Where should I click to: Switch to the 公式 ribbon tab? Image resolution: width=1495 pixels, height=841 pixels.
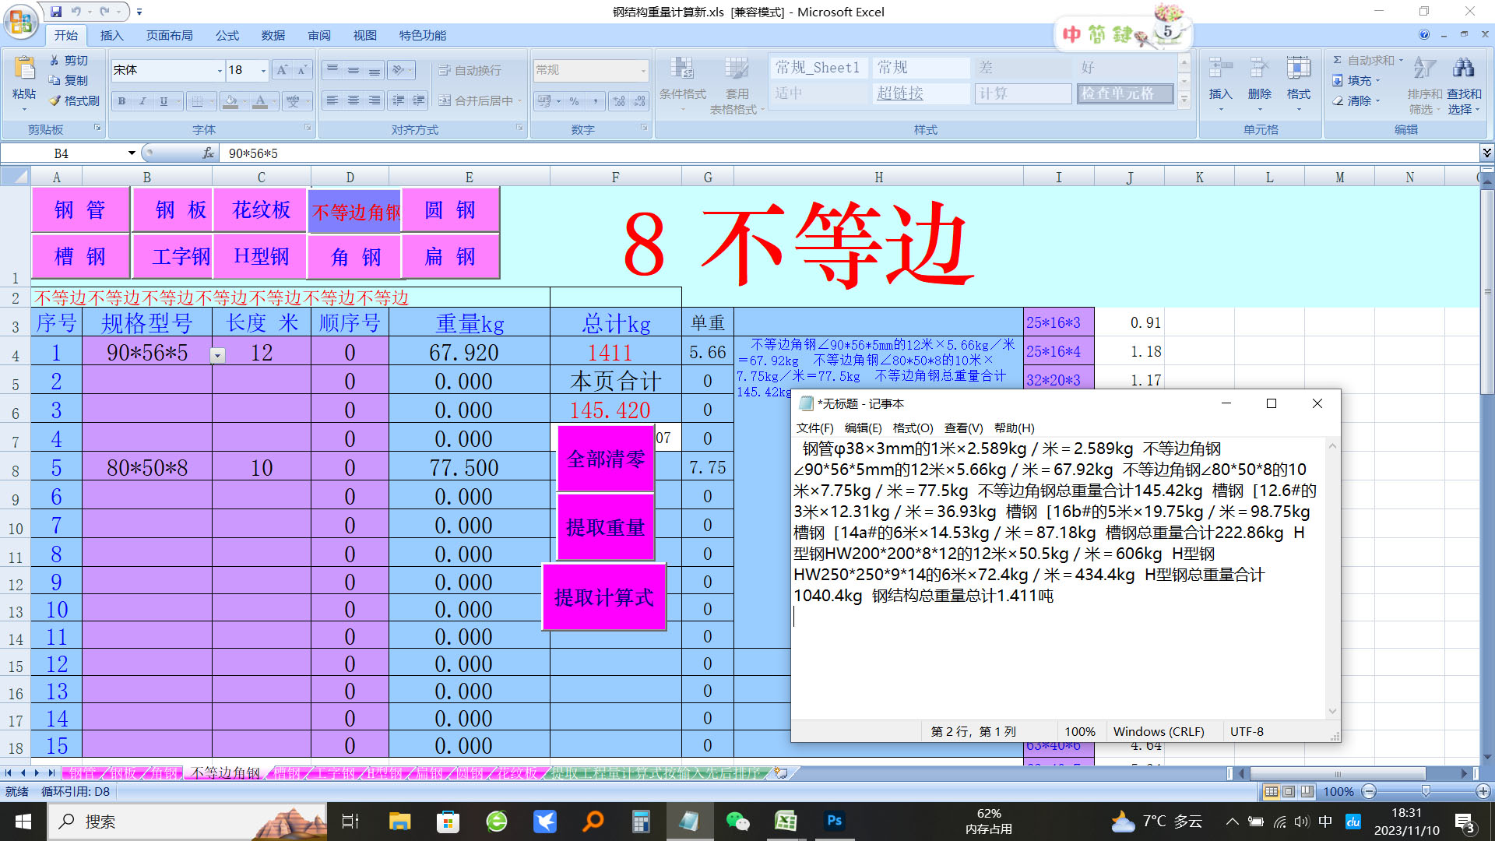click(x=227, y=35)
